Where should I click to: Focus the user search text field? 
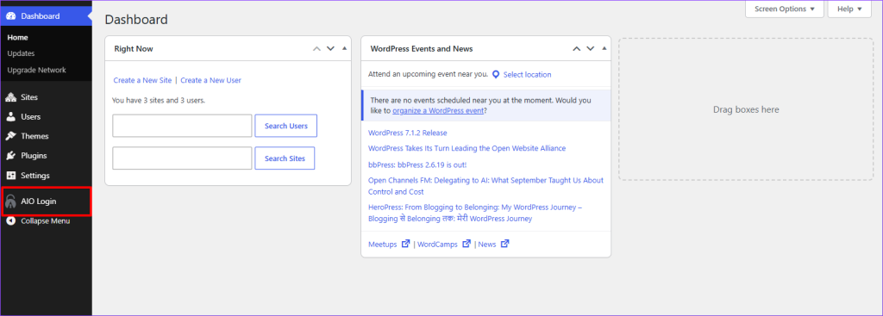coord(182,126)
